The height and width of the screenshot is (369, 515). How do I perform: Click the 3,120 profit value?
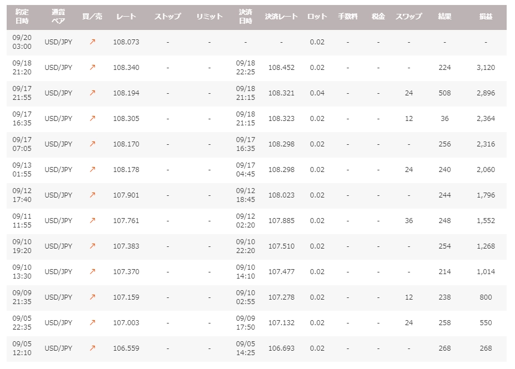[x=485, y=67]
